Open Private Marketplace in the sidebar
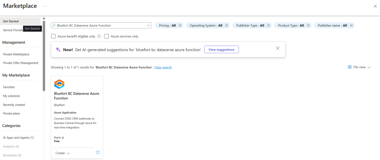This screenshot has width=380, height=160. [16, 54]
